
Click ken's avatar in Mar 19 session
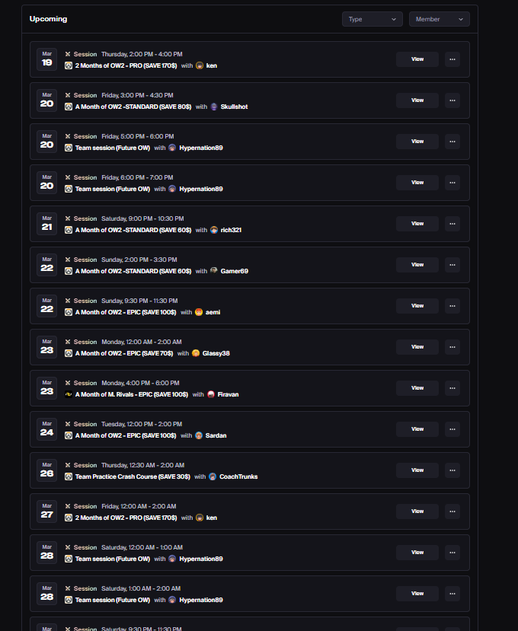pos(200,65)
